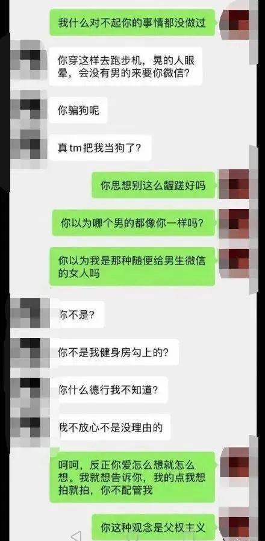
Task: Click the "真tm把我当狗了?" message bubble
Action: (x=100, y=148)
